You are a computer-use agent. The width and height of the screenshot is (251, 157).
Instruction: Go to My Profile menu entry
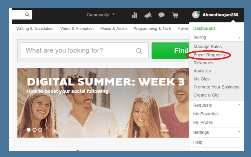[x=203, y=122]
